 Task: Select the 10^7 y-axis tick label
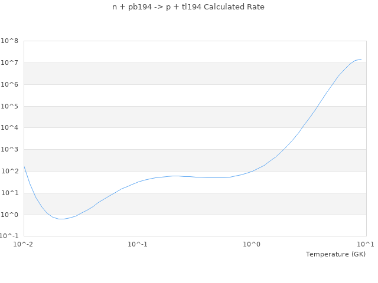tap(9, 63)
